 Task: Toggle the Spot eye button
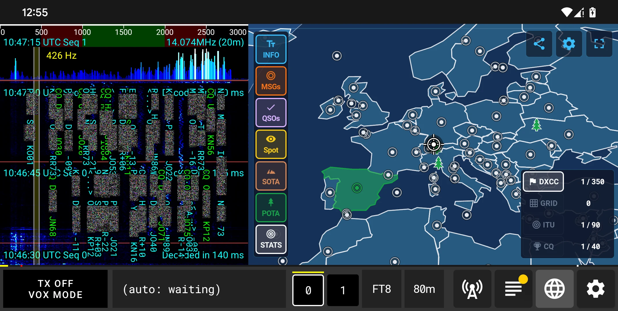point(271,144)
